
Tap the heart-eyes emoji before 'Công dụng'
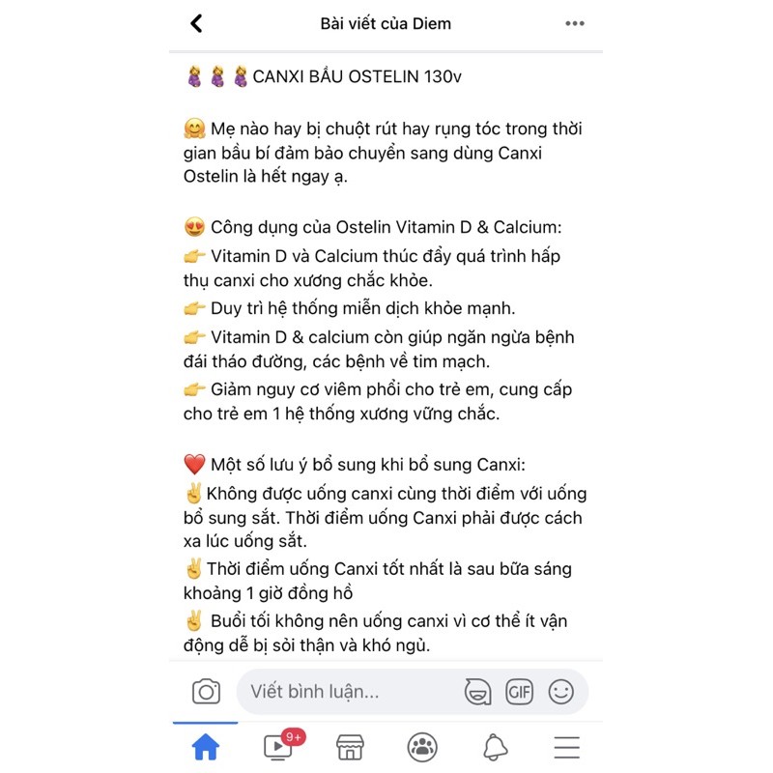194,227
